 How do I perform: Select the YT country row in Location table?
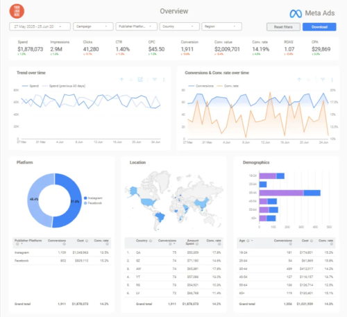174,277
